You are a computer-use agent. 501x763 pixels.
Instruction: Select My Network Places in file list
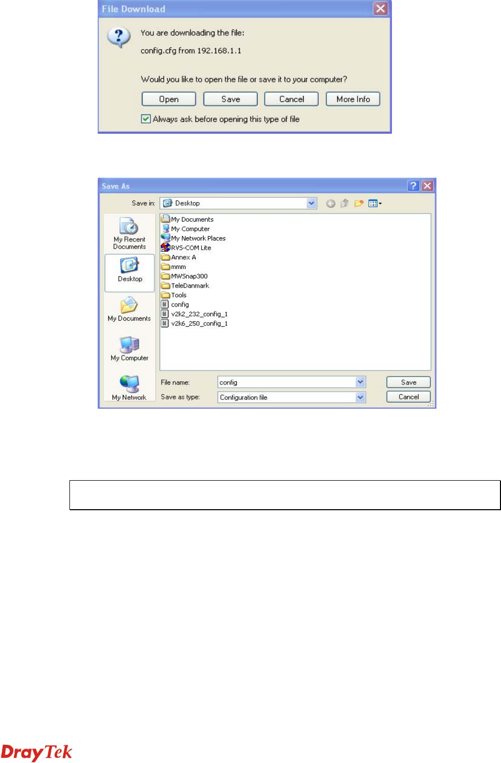193,238
